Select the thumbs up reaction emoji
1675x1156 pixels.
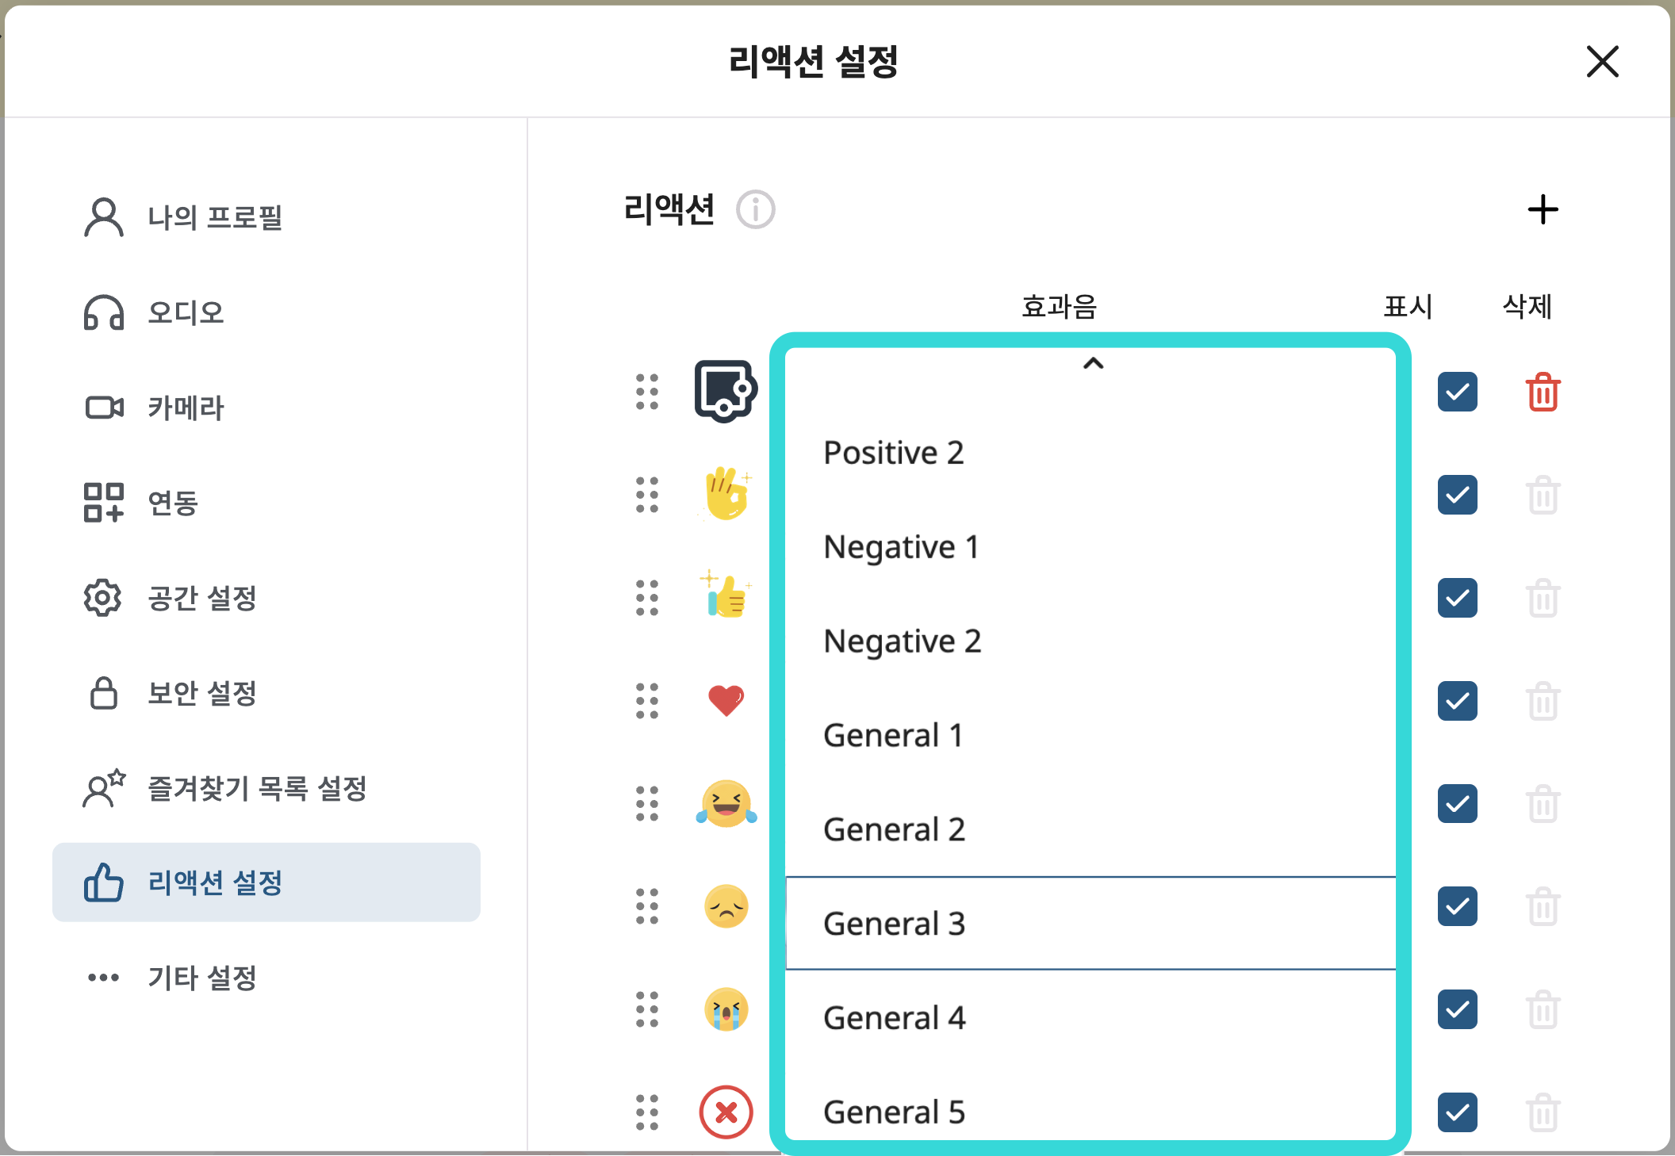[728, 597]
